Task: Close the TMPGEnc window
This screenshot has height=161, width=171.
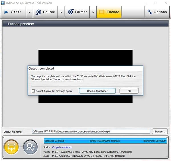Action: click(x=166, y=3)
